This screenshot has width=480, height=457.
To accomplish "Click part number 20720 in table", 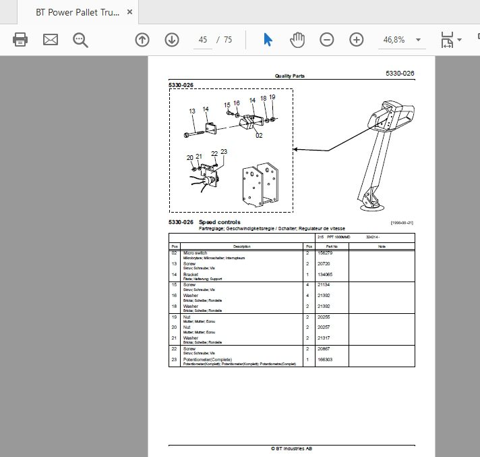I will 324,263.
